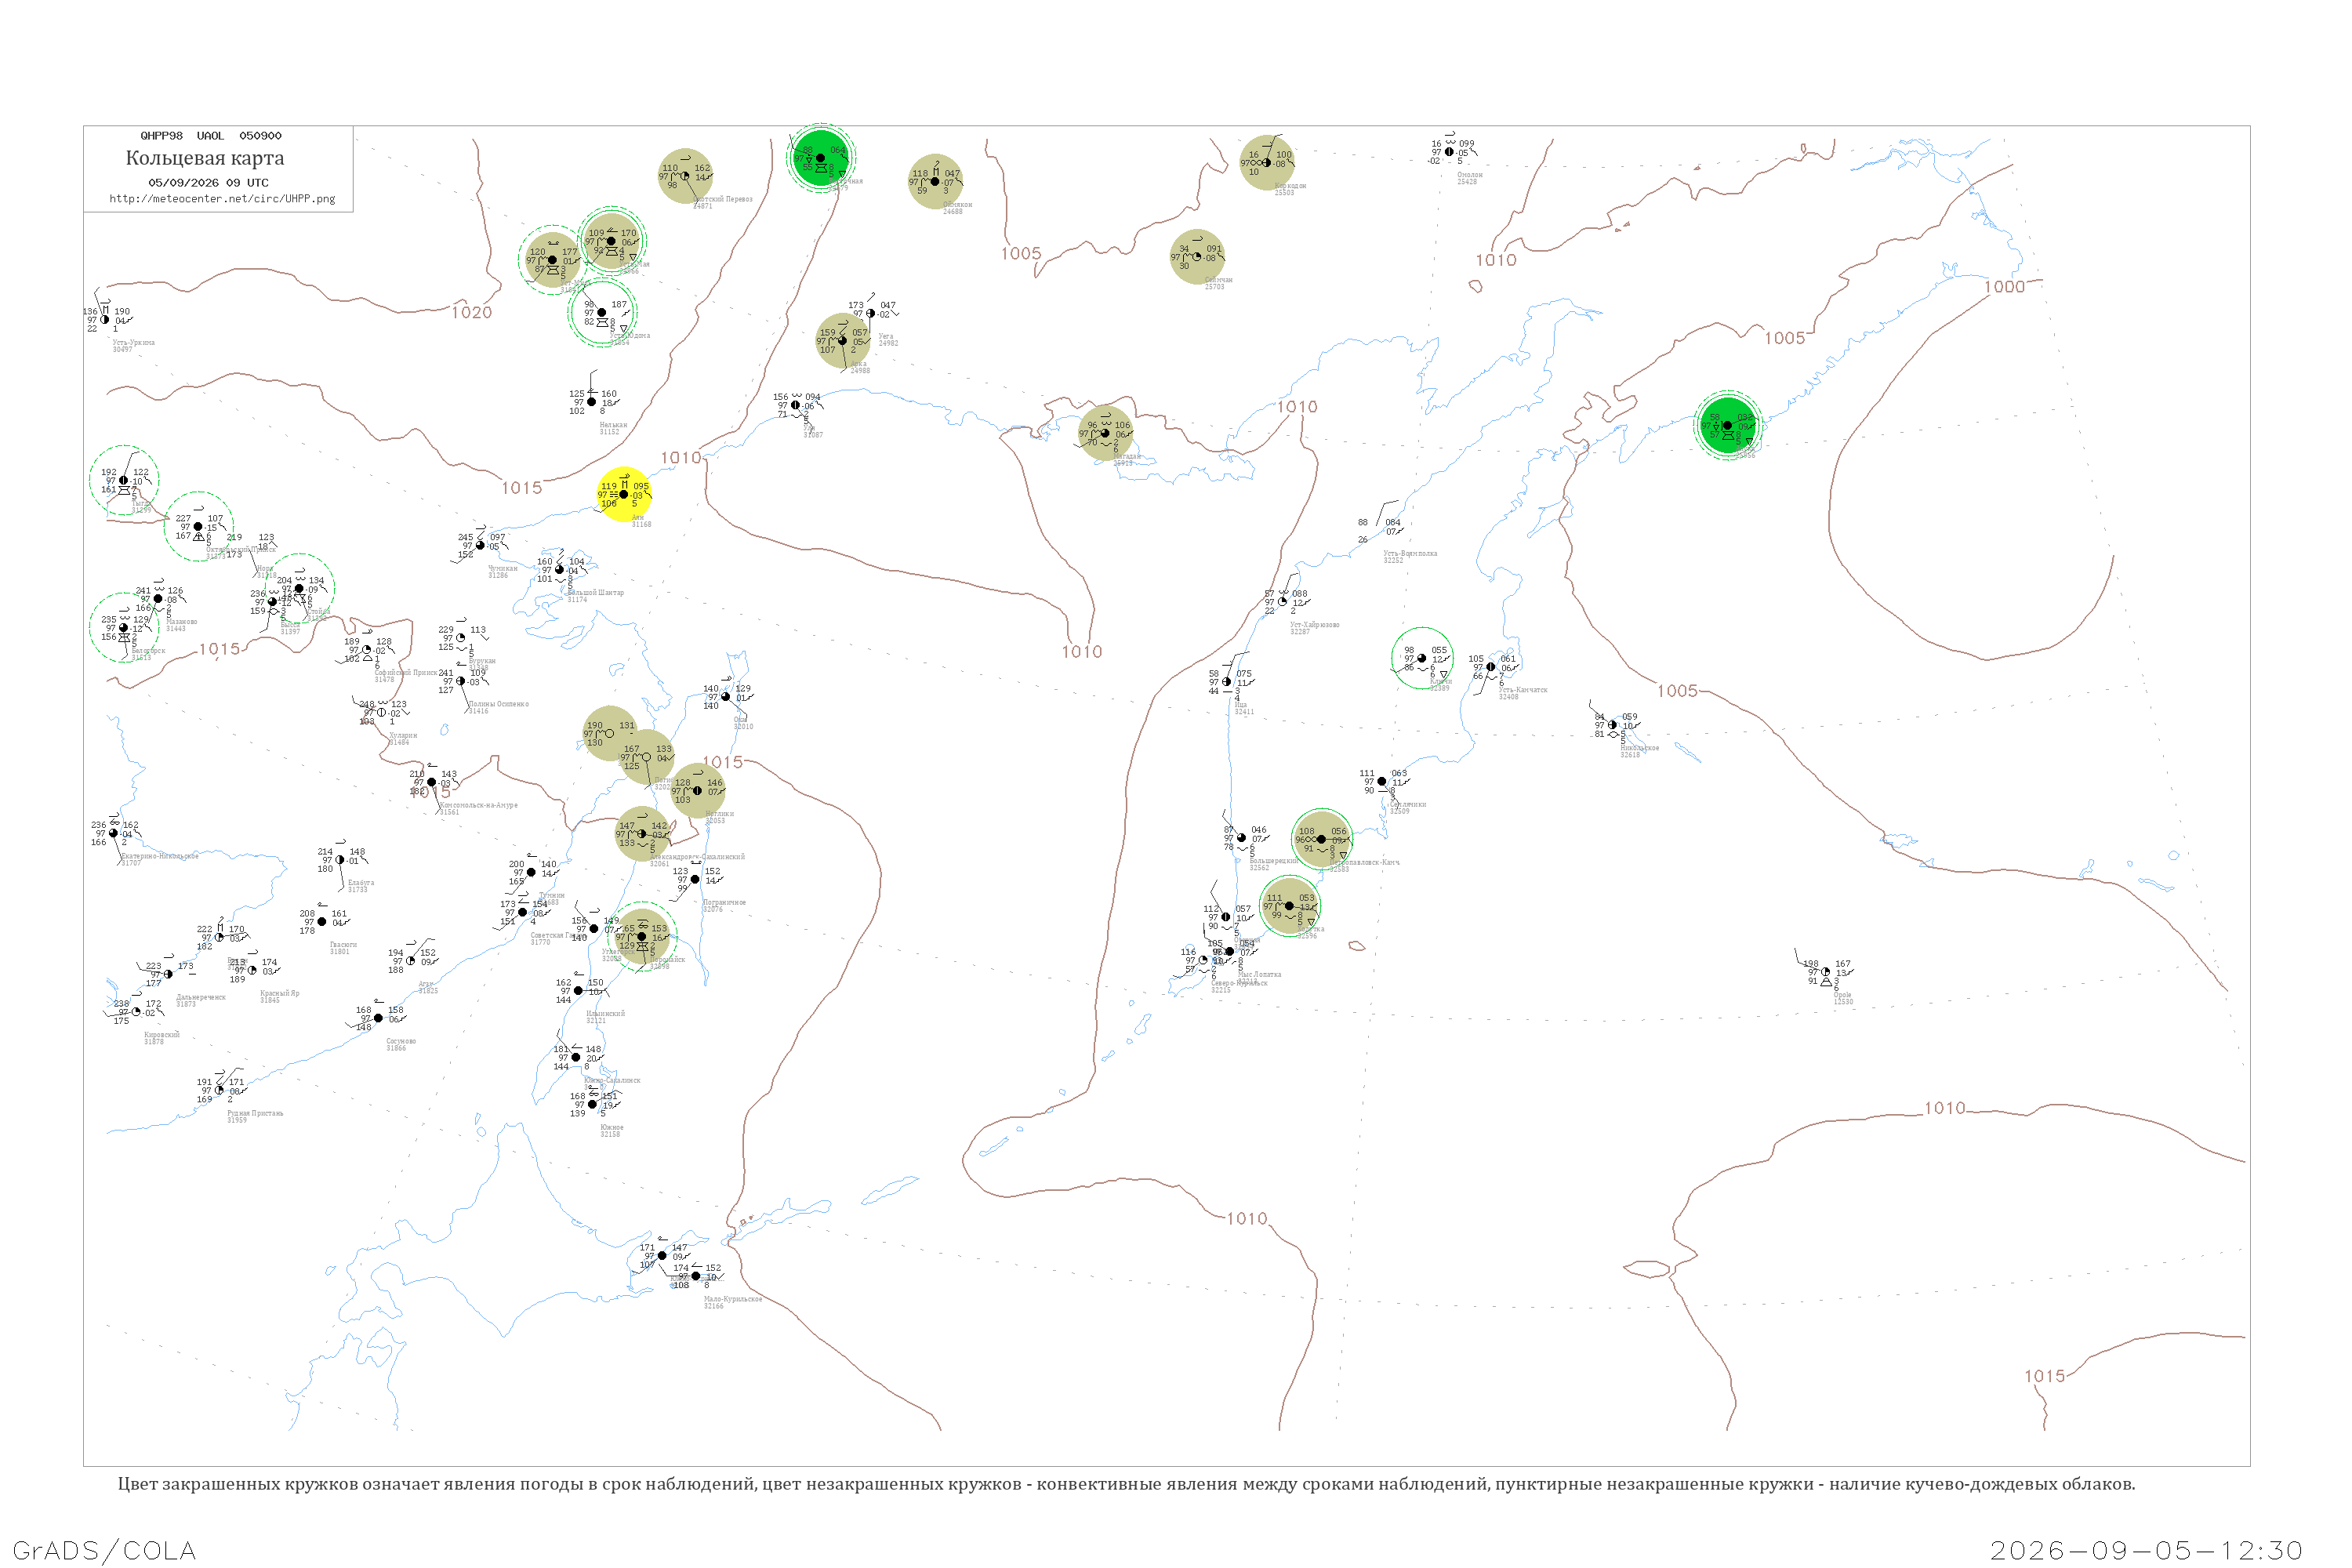This screenshot has width=2352, height=1568.
Task: Click the Южно-Сахалинск station dot
Action: 576,1057
